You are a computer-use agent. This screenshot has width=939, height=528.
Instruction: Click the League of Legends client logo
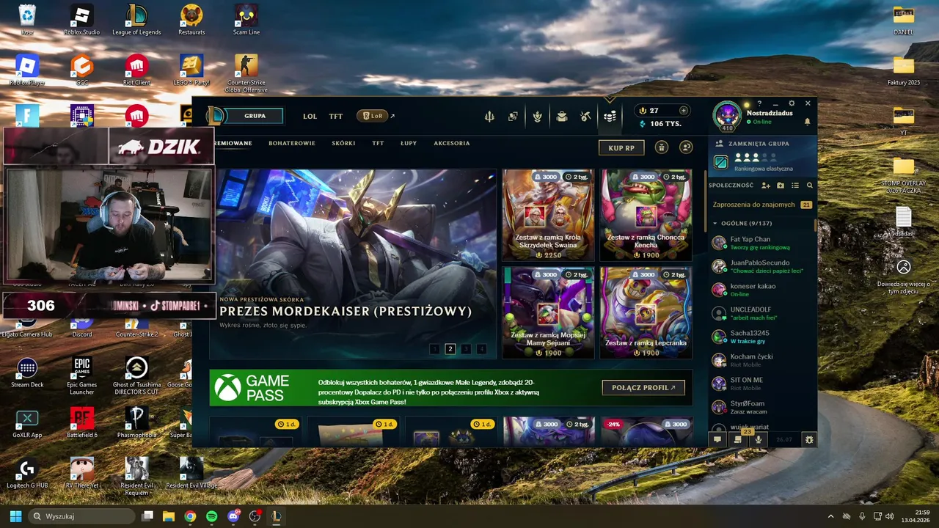pyautogui.click(x=215, y=116)
